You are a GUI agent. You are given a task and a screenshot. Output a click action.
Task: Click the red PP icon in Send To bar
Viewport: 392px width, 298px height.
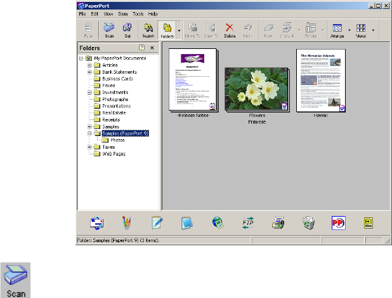pos(339,223)
